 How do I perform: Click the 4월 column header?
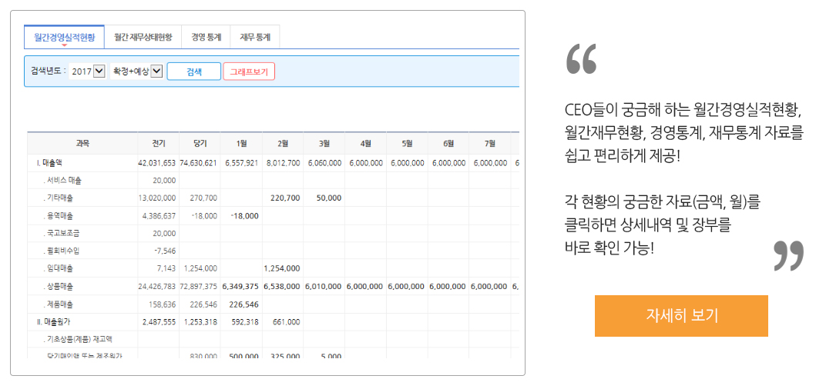click(x=366, y=143)
